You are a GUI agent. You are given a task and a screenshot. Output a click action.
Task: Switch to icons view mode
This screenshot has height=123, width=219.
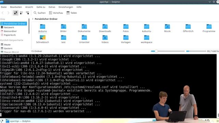coord(16,13)
